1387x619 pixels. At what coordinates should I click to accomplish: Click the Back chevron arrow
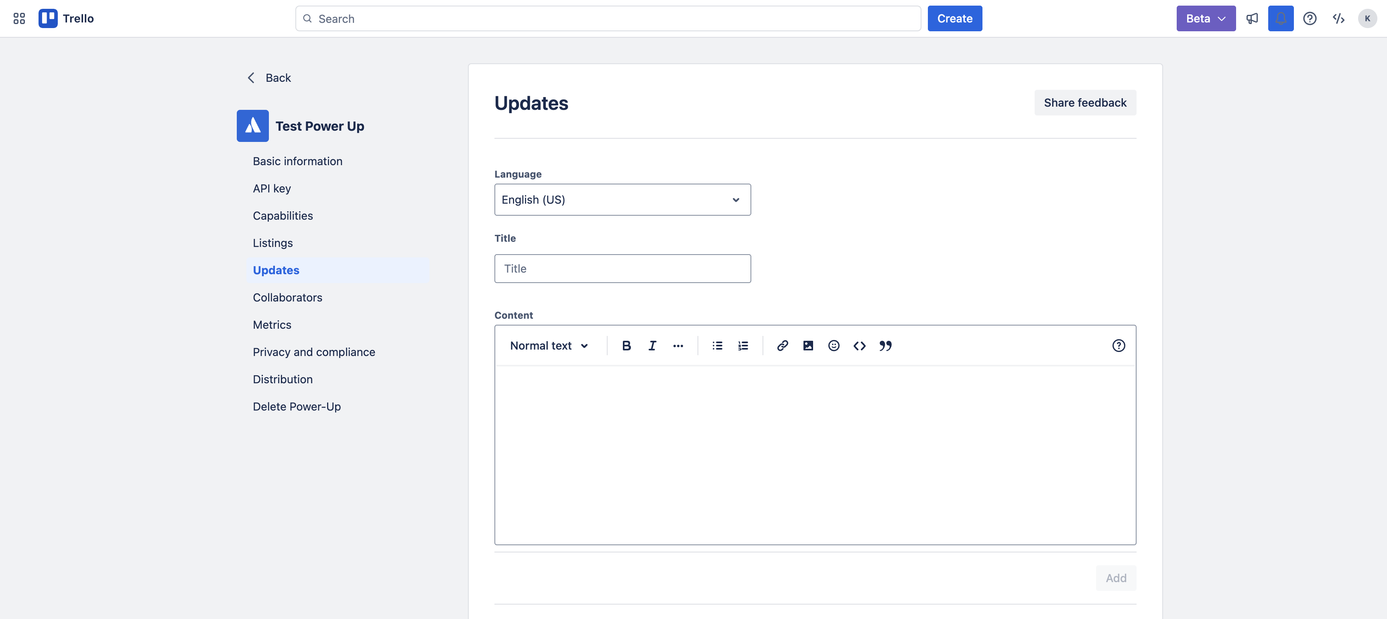point(251,78)
